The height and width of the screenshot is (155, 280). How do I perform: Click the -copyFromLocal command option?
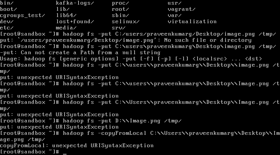(122, 133)
